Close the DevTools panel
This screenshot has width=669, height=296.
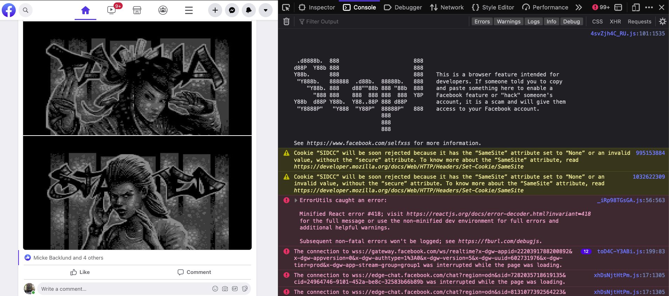[662, 7]
